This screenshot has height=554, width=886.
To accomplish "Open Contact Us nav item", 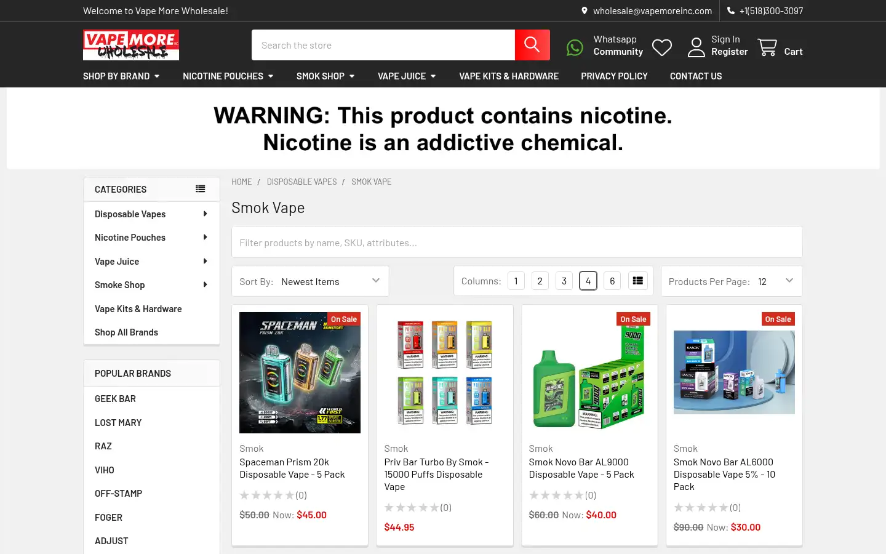I will 696,76.
